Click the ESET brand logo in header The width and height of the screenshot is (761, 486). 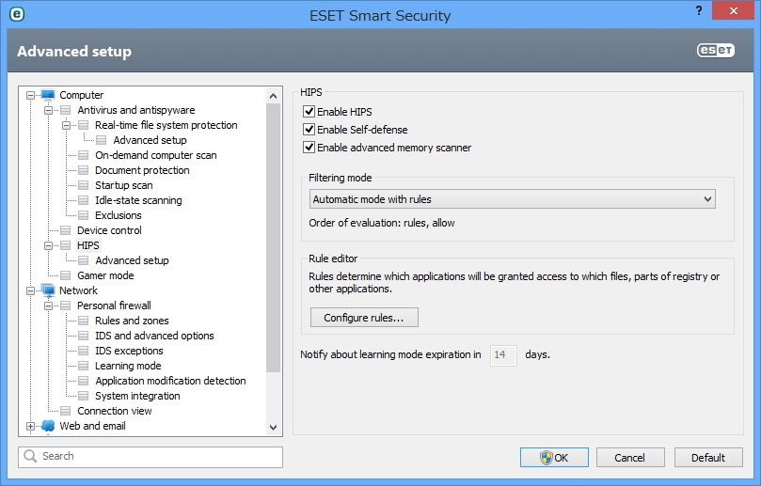point(716,50)
